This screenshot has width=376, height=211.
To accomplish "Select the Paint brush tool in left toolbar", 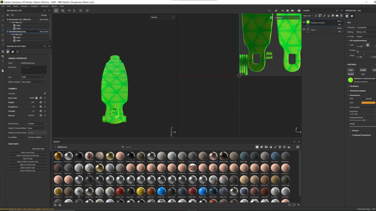I will (3, 15).
